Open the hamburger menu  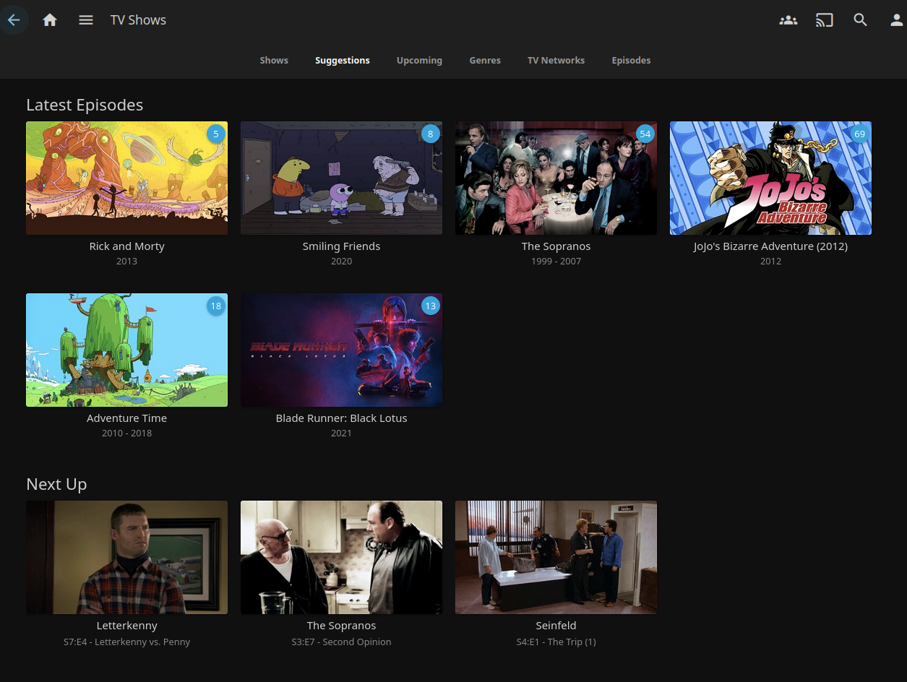coord(86,20)
